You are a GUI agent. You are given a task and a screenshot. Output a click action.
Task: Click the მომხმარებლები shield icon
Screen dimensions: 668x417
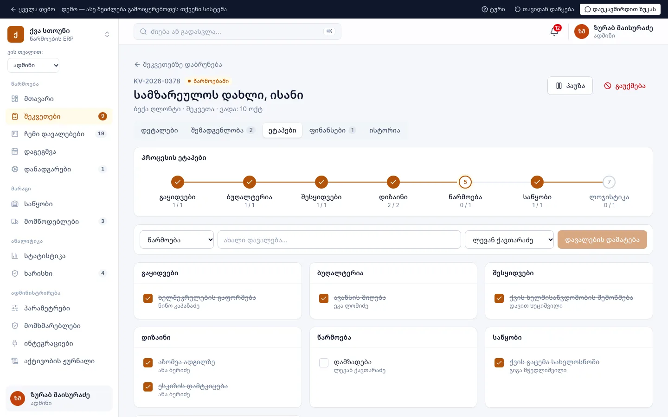point(15,326)
